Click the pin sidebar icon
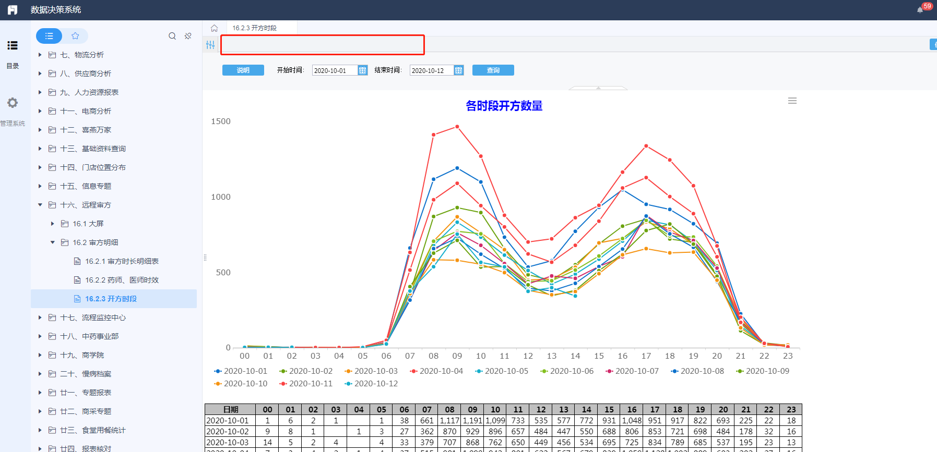This screenshot has height=452, width=937. tap(188, 36)
